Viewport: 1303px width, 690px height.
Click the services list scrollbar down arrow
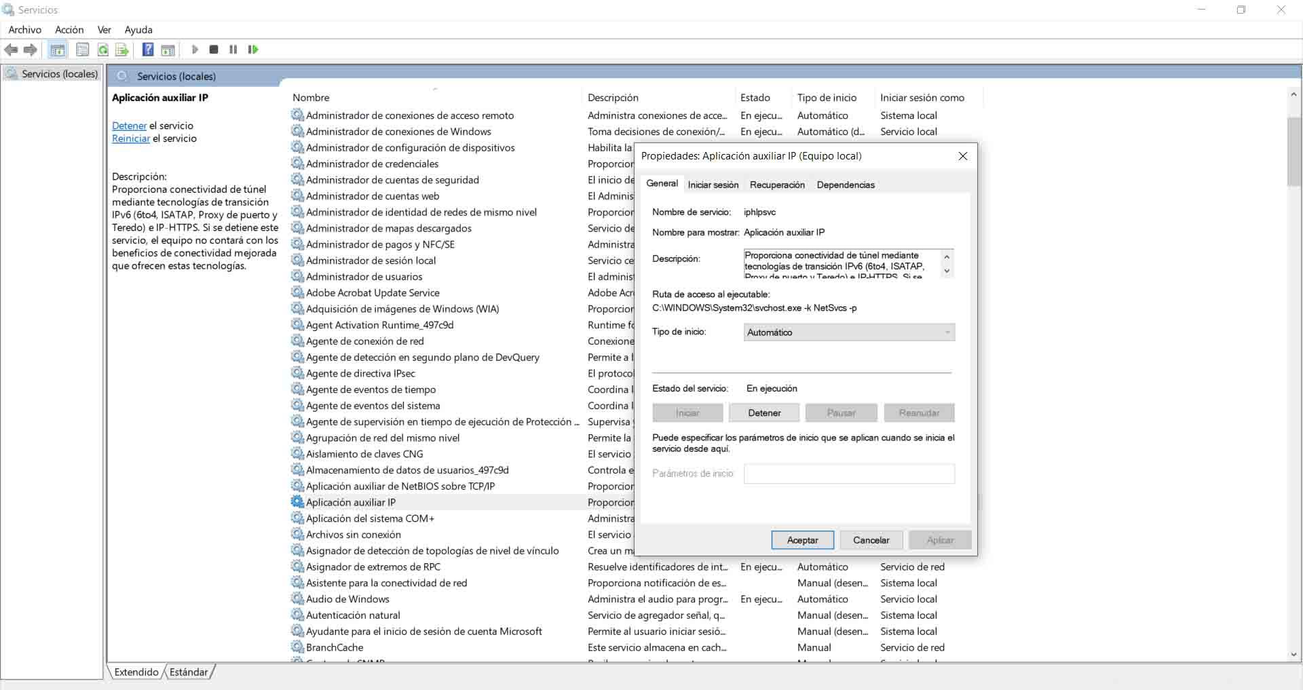pyautogui.click(x=1293, y=654)
